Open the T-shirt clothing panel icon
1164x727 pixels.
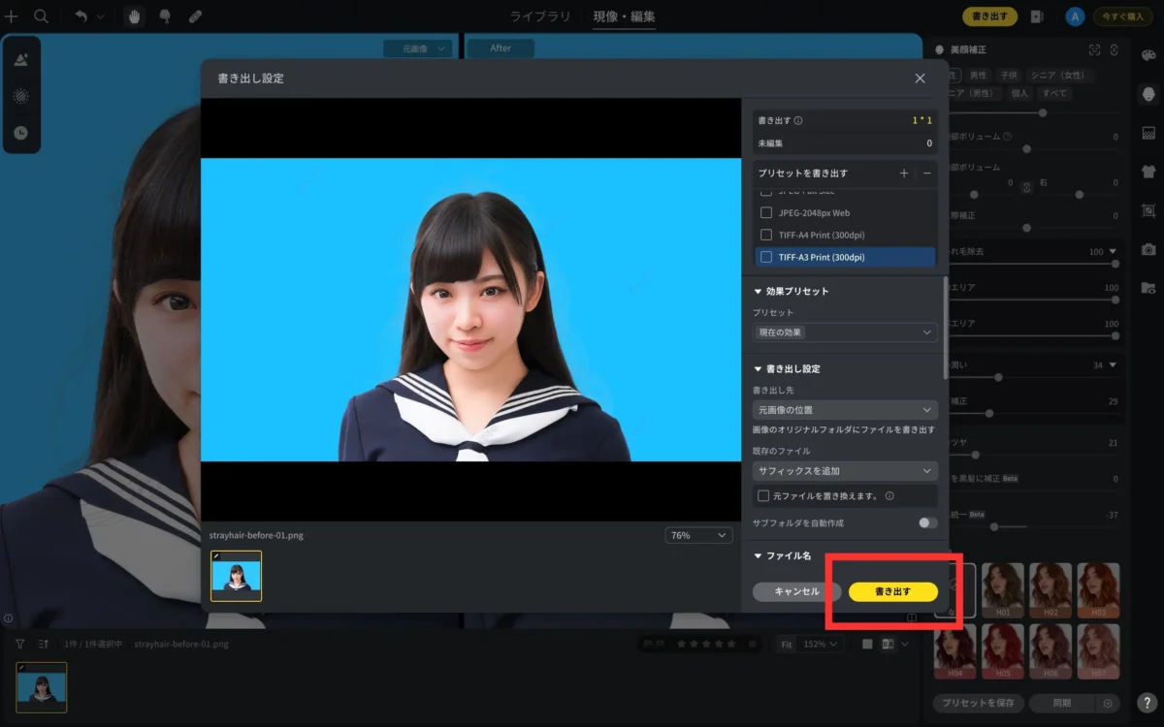point(1148,172)
